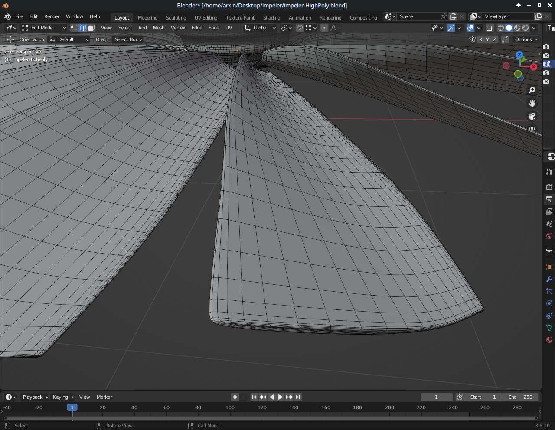Toggle proportional editing
The image size is (555, 430).
tap(324, 28)
